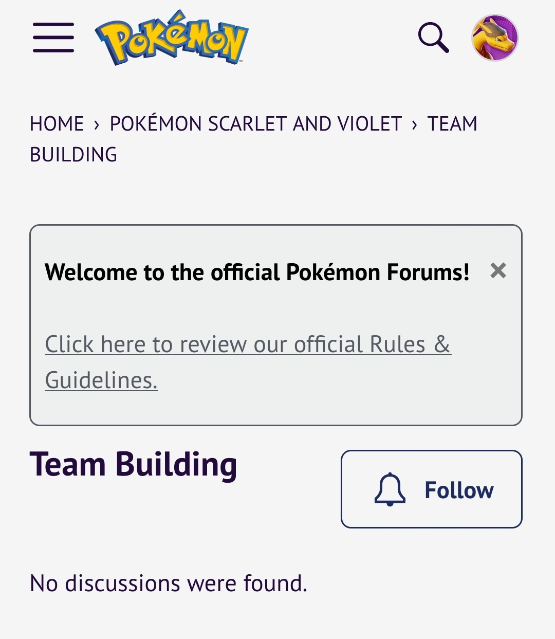The width and height of the screenshot is (555, 639).
Task: Open the POKÉMON SCARLET AND VIOLET breadcrumb
Action: pyautogui.click(x=255, y=124)
